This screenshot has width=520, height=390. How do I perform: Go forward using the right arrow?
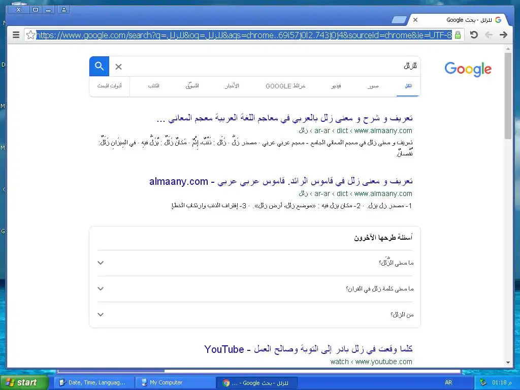[503, 35]
